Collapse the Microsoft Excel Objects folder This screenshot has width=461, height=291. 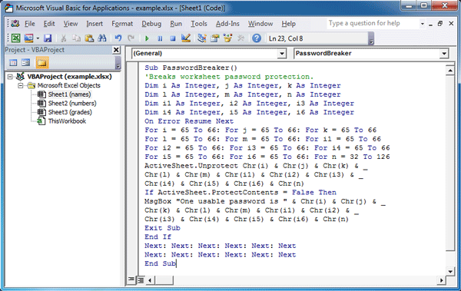(x=20, y=85)
